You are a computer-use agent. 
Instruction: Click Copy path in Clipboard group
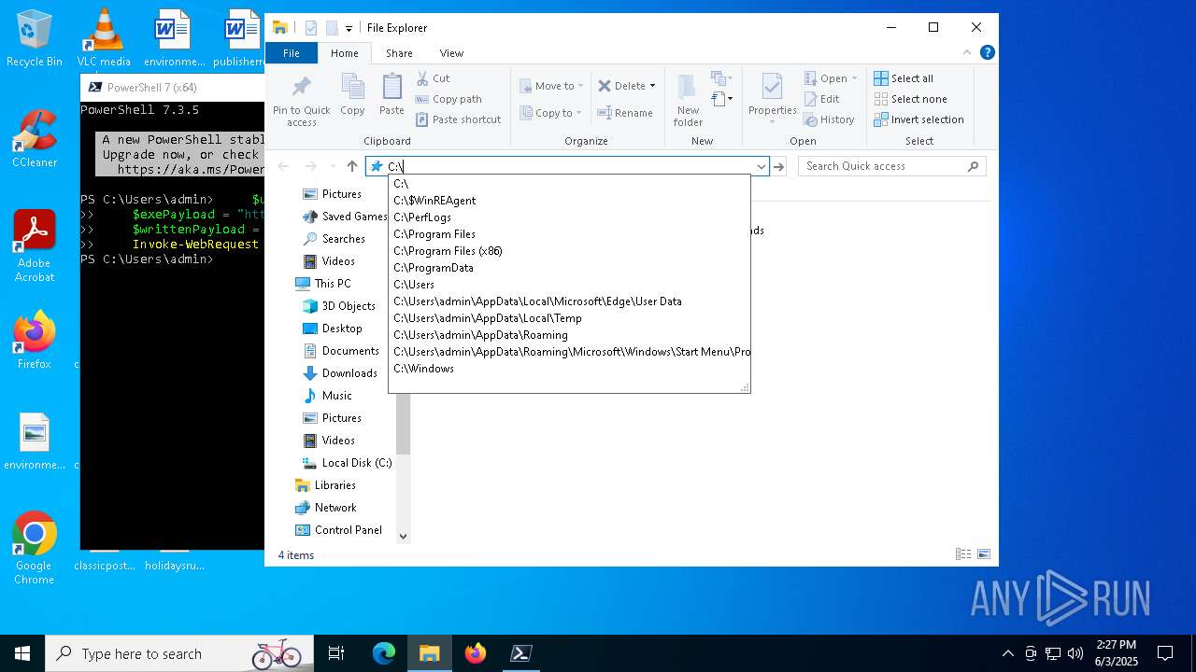(x=448, y=99)
